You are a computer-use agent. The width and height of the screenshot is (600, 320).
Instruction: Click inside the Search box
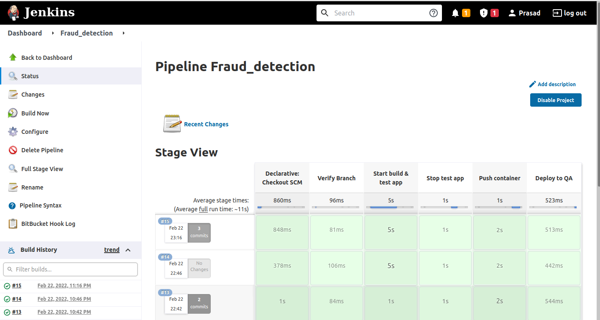pyautogui.click(x=379, y=13)
